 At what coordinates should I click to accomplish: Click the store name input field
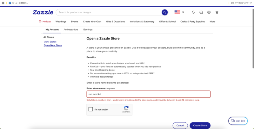[x=149, y=94]
